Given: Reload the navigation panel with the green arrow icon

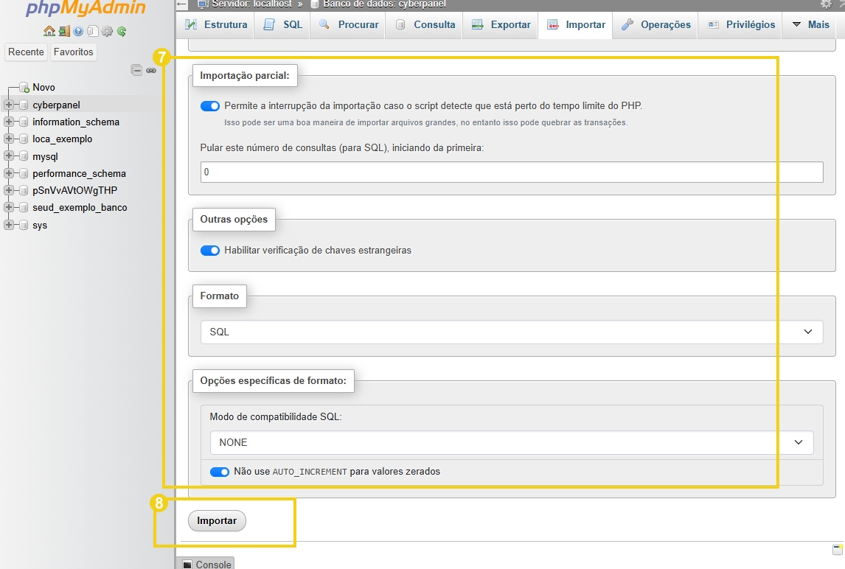Looking at the screenshot, I should point(120,32).
